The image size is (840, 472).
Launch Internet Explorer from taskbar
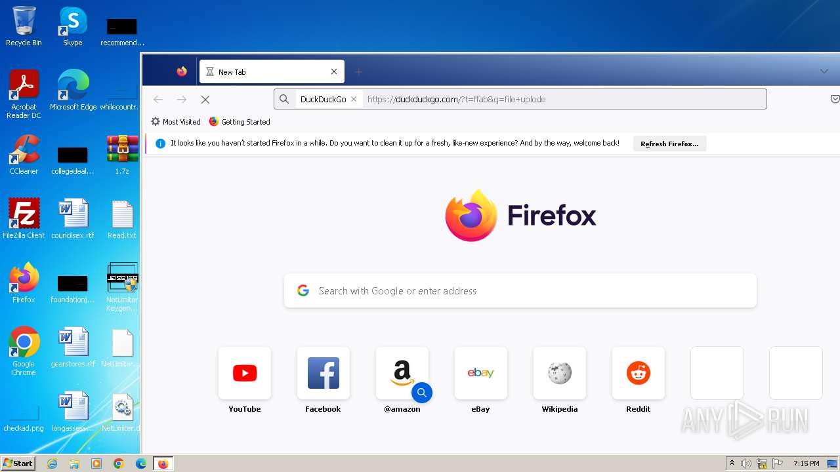[52, 463]
